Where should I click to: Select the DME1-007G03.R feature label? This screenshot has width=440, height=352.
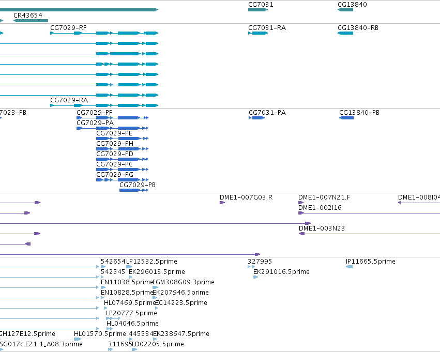pos(246,197)
